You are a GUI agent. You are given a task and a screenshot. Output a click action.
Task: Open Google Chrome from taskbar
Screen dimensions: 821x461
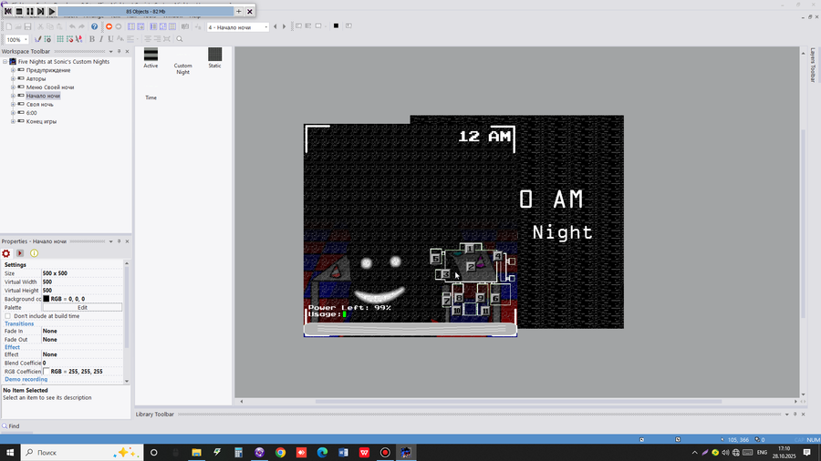point(281,453)
